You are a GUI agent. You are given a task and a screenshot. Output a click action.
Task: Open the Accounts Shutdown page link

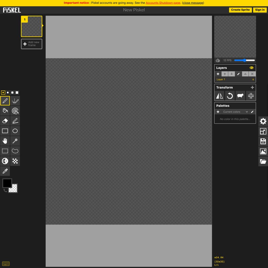[163, 3]
